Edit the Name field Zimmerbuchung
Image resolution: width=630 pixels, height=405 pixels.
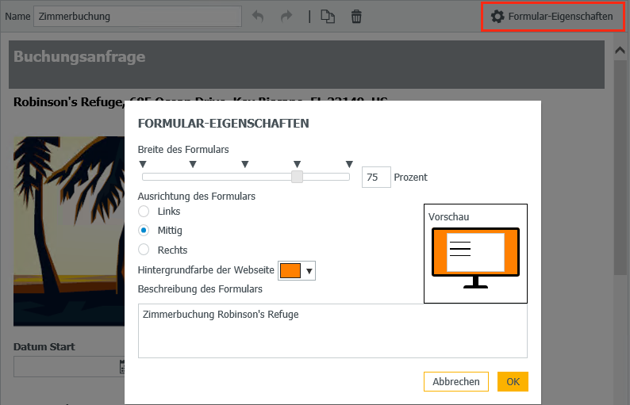(x=137, y=17)
